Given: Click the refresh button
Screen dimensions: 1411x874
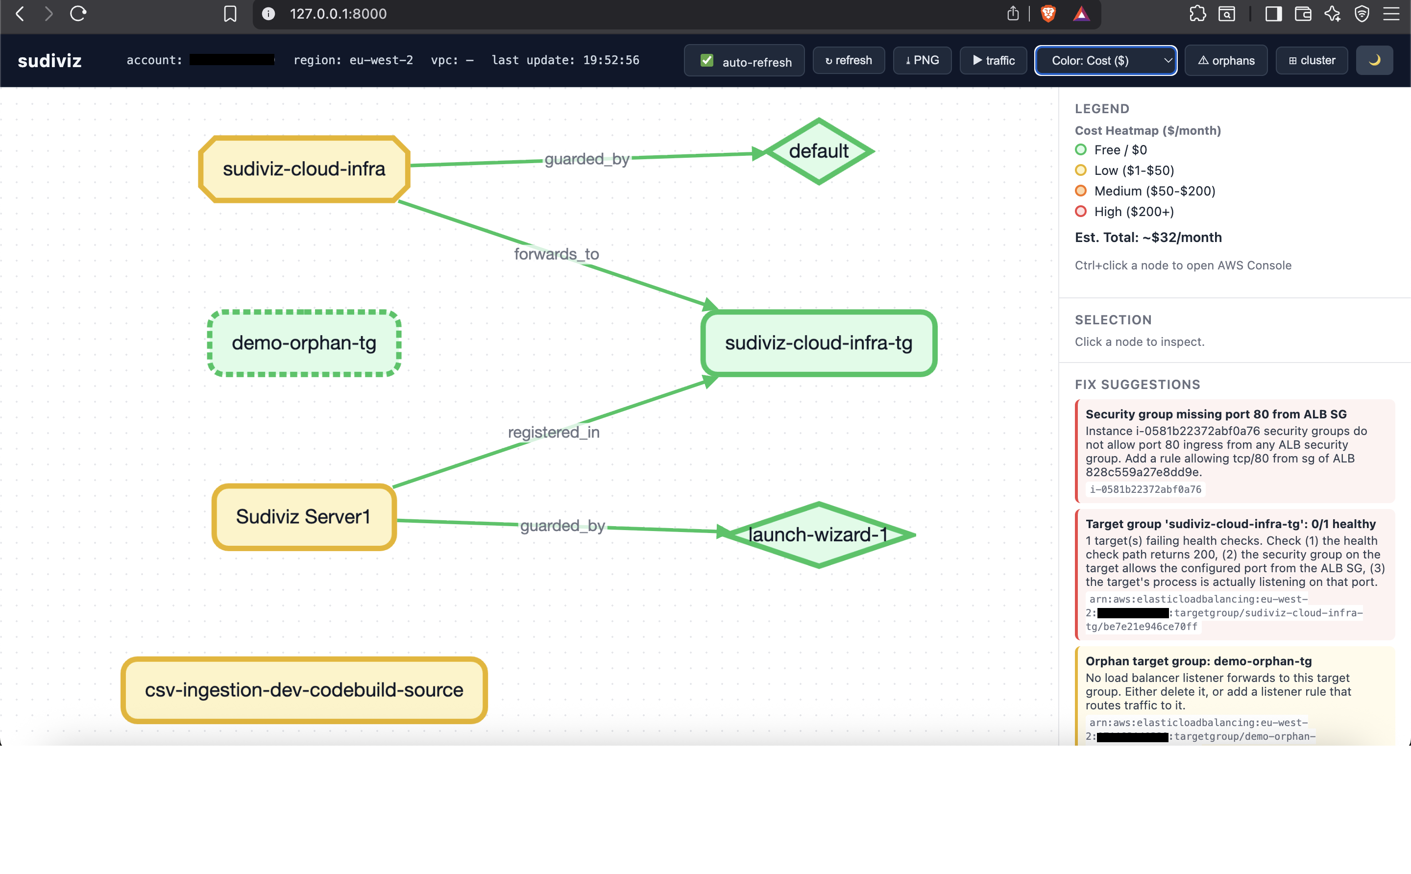Looking at the screenshot, I should 848,60.
